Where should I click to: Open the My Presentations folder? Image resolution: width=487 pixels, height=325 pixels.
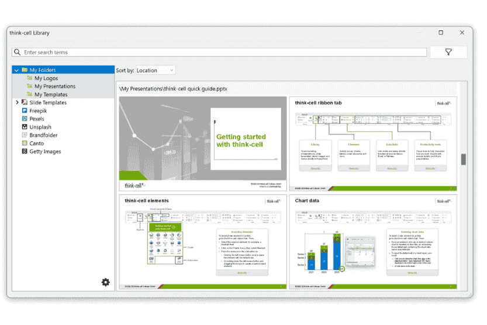tap(54, 86)
